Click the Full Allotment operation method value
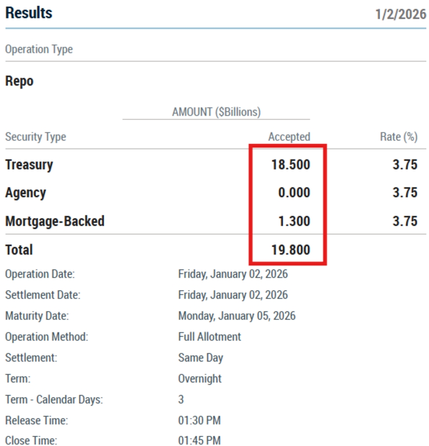Screen dimensions: 429x446 click(209, 337)
